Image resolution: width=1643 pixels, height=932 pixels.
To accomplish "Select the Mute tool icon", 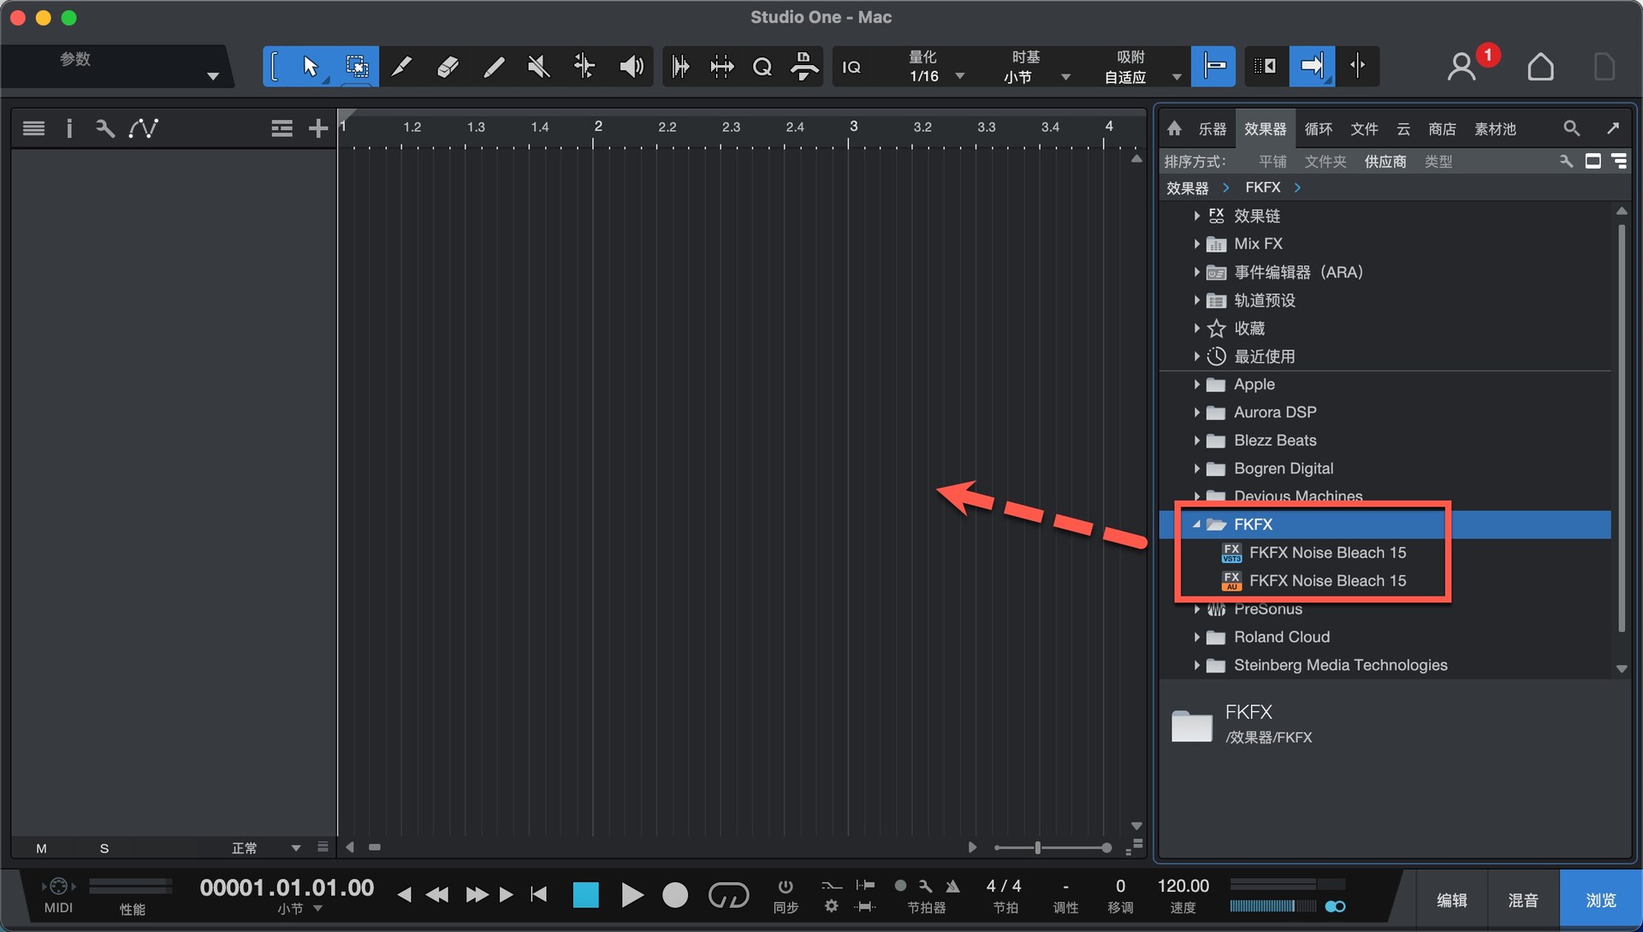I will pos(538,66).
